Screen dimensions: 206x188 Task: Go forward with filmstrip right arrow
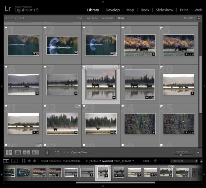pos(35,161)
